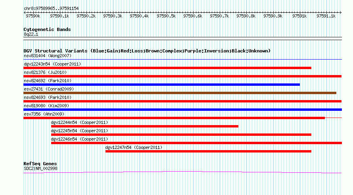Select the red bar under dgv12246n54
Screen dimensions: 353x195
click(197, 143)
